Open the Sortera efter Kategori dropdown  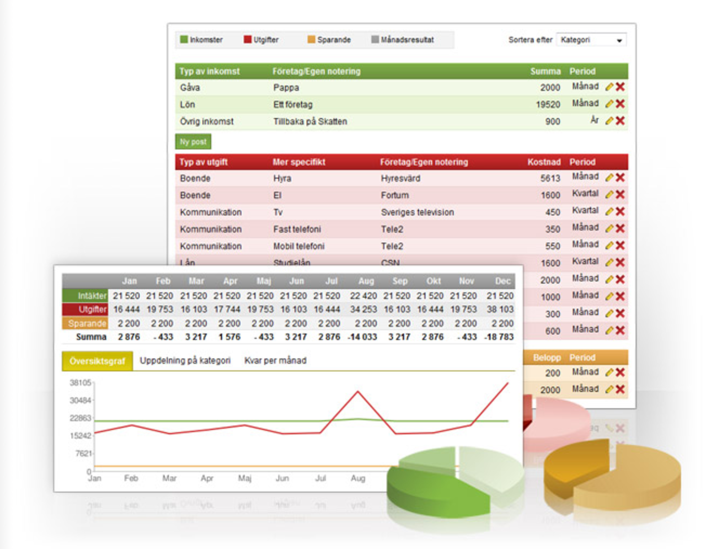point(591,40)
